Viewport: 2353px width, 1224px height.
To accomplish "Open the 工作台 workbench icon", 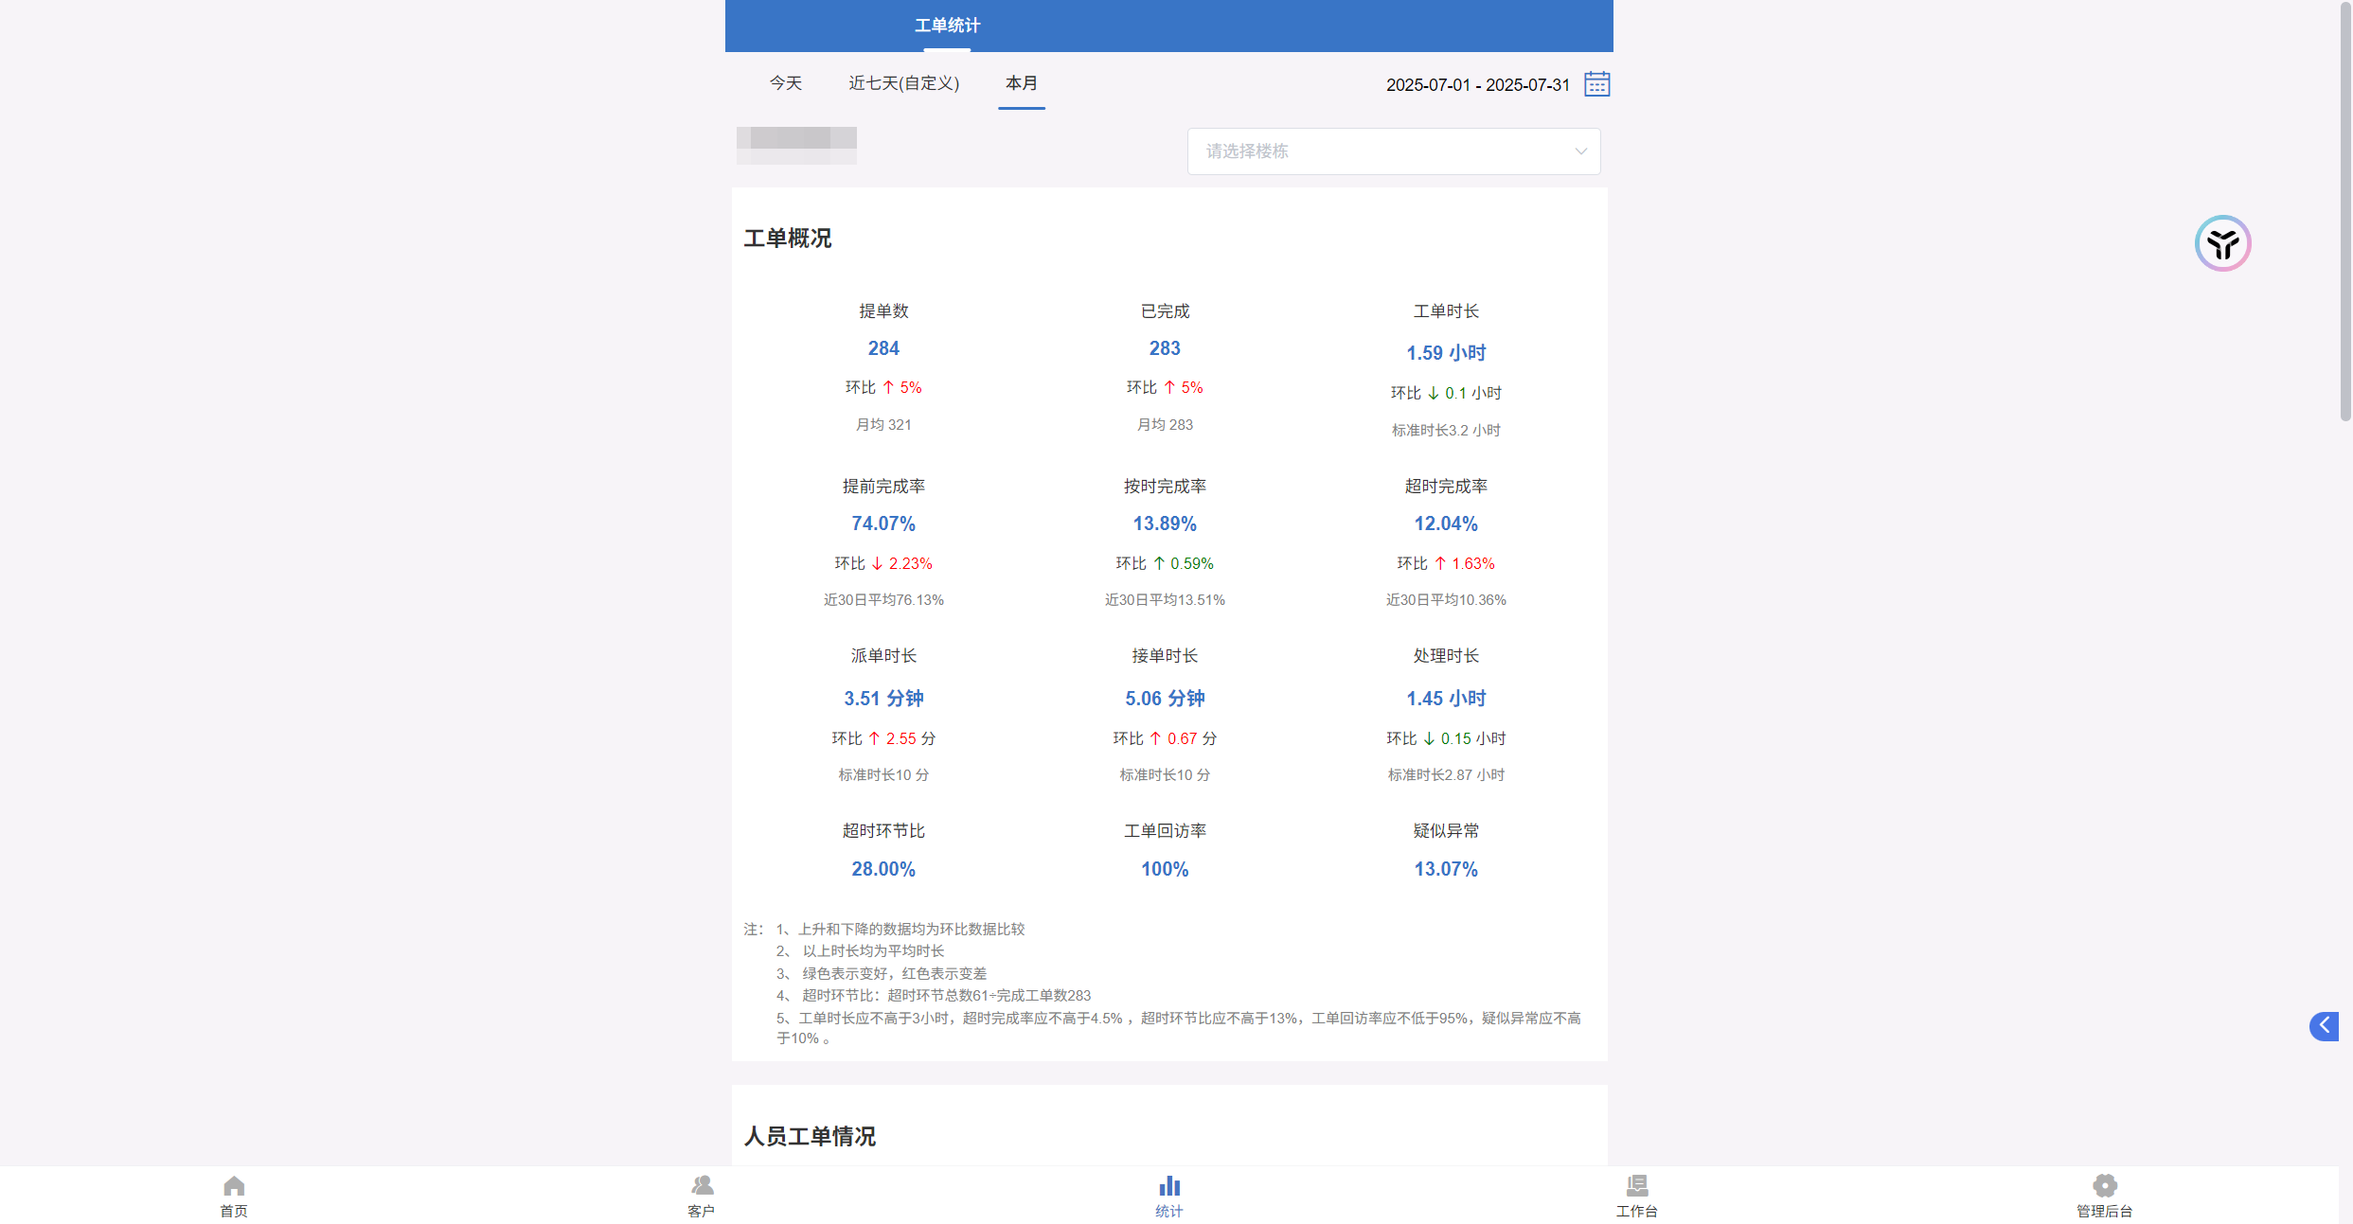I will tap(1636, 1186).
